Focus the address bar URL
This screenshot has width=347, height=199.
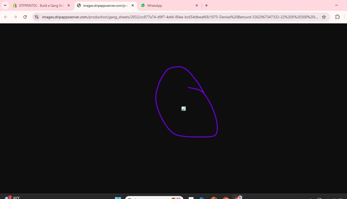[180, 17]
